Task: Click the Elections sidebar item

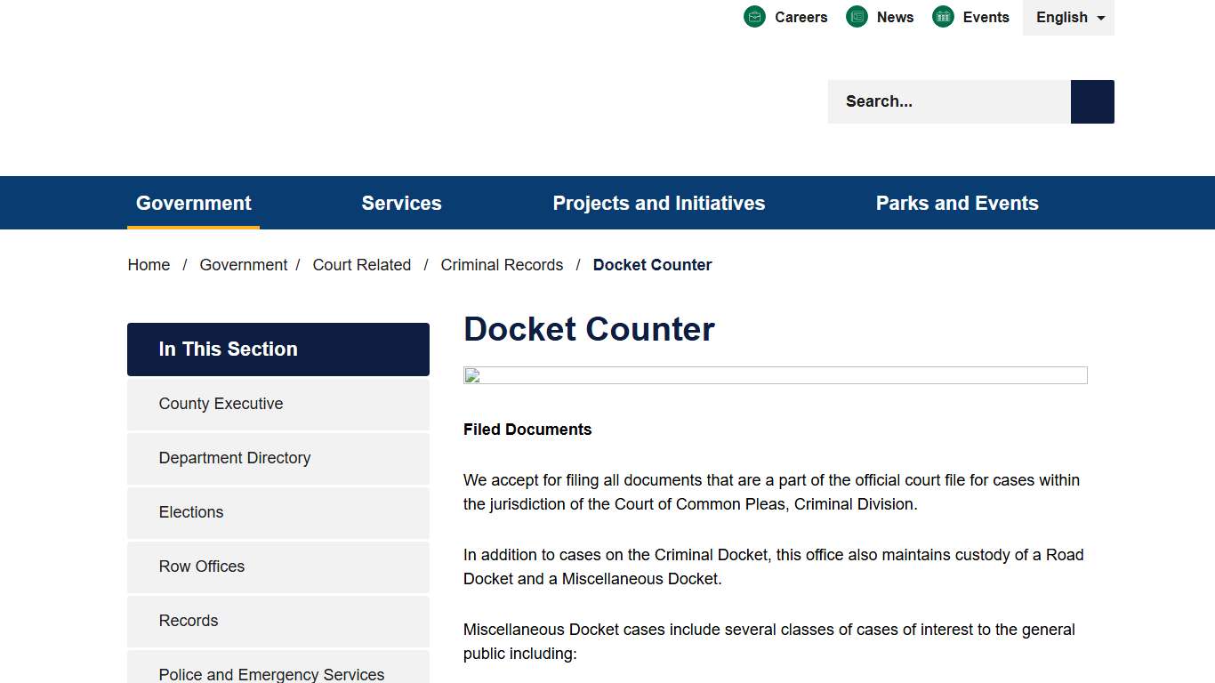Action: point(191,512)
